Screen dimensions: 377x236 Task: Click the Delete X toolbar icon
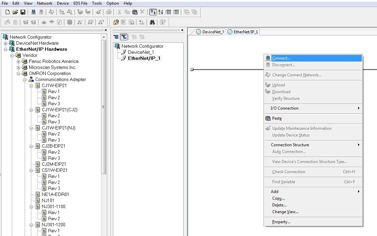pos(142,12)
